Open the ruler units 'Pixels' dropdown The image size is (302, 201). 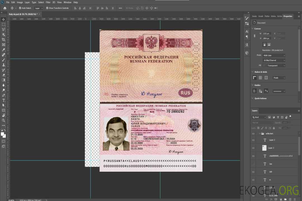click(279, 78)
